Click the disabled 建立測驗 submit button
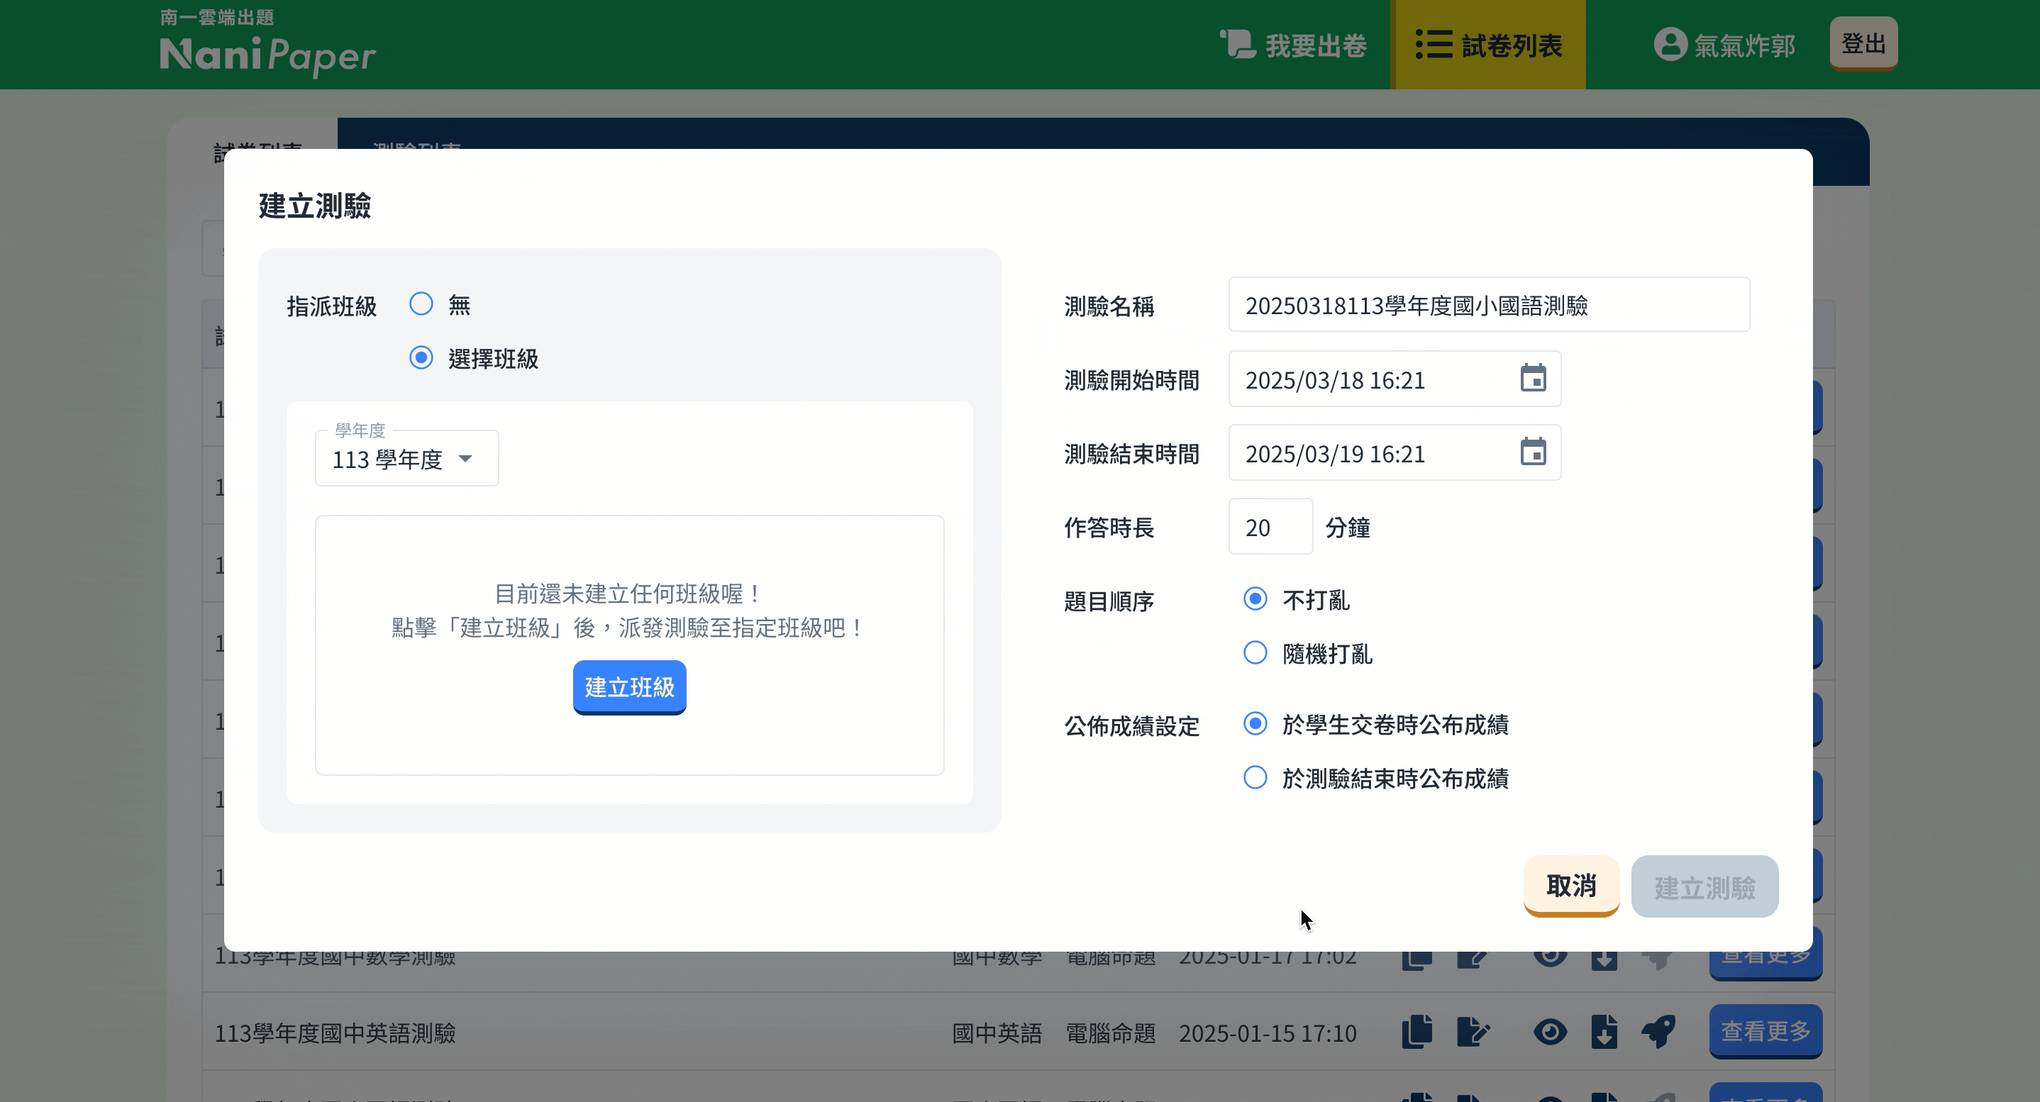Viewport: 2040px width, 1102px height. coord(1704,886)
